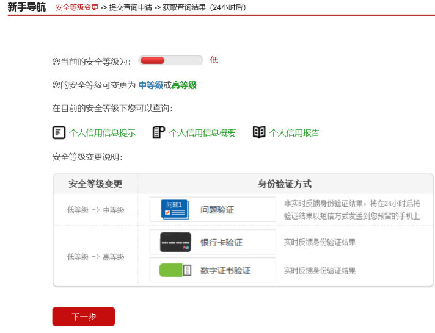Screen dimensions: 435x333
Task: Click 在目前的安全等级下您可以查询 text
Action: click(x=112, y=108)
